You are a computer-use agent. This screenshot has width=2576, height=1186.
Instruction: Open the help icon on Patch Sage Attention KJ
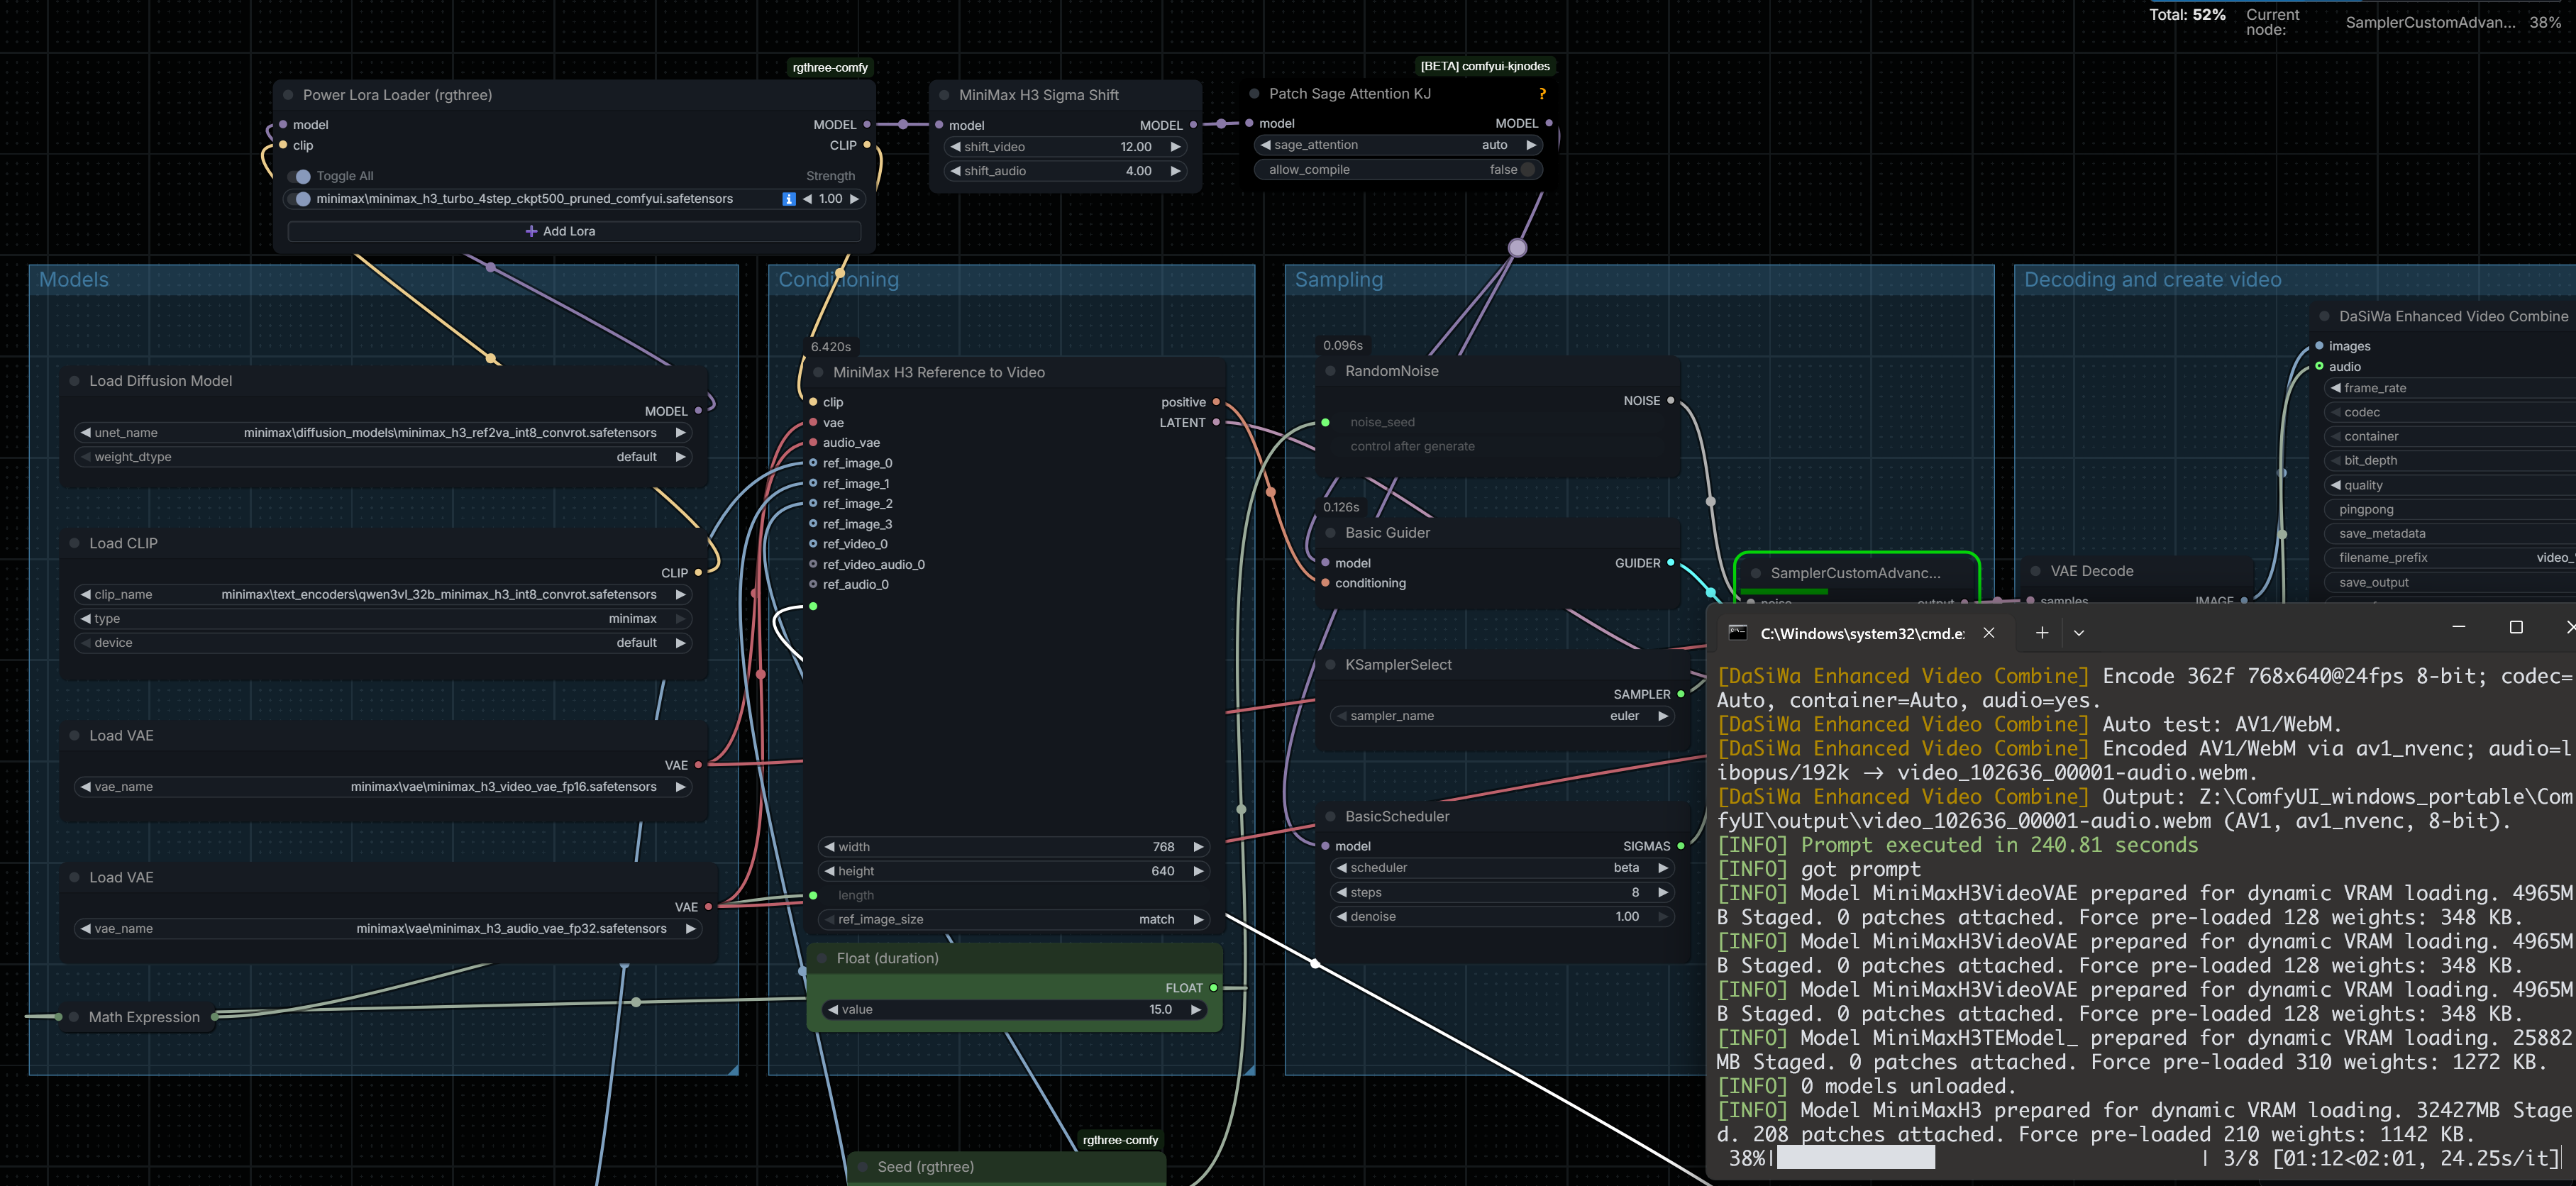(1542, 94)
